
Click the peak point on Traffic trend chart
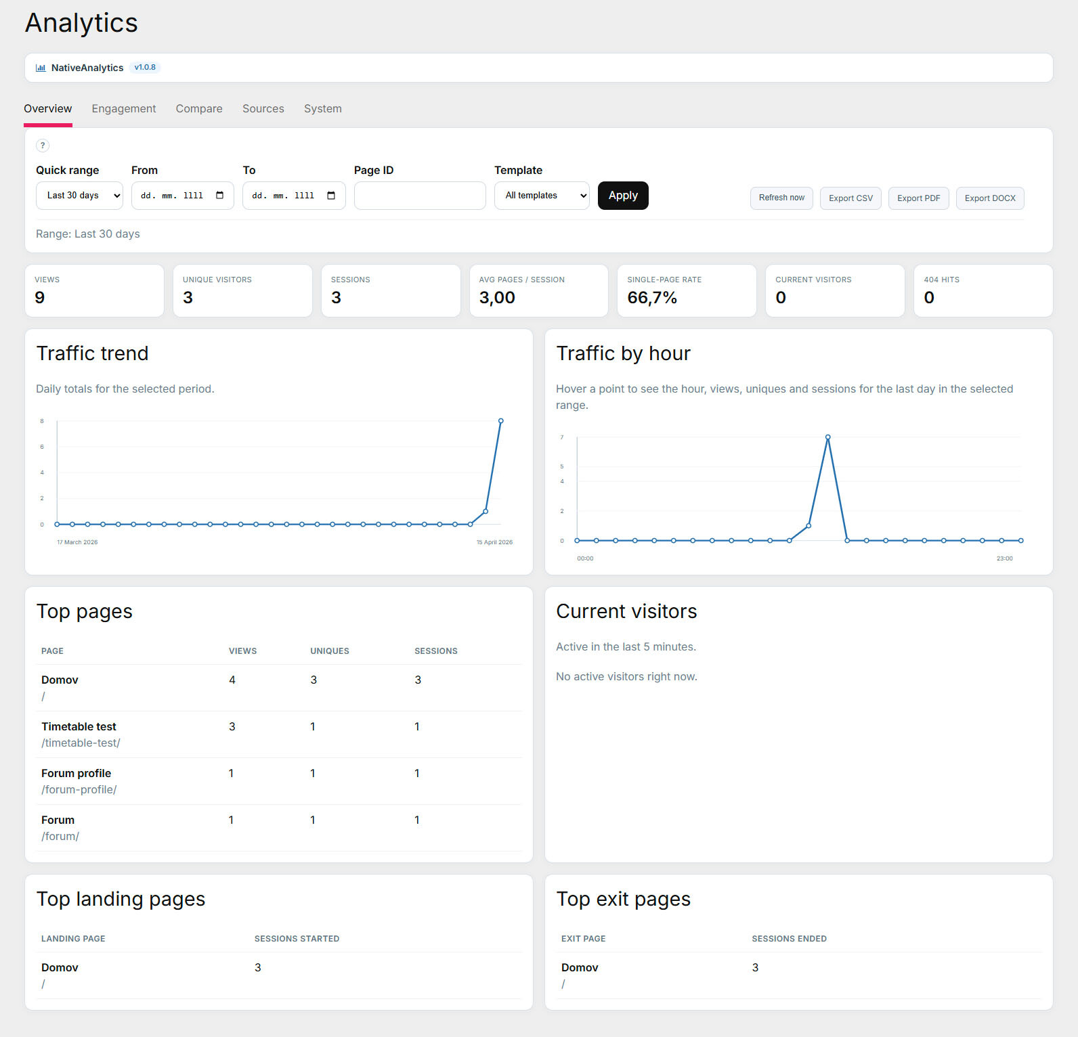point(501,421)
